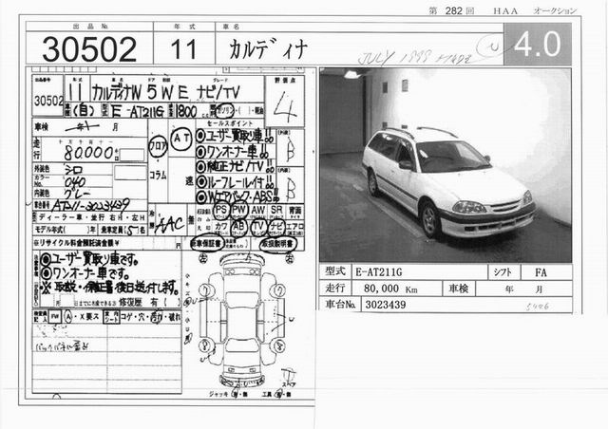
Task: Select the ディーラー車・並行 右H・左H line
Action: [x=89, y=217]
